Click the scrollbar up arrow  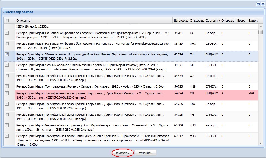261,26
